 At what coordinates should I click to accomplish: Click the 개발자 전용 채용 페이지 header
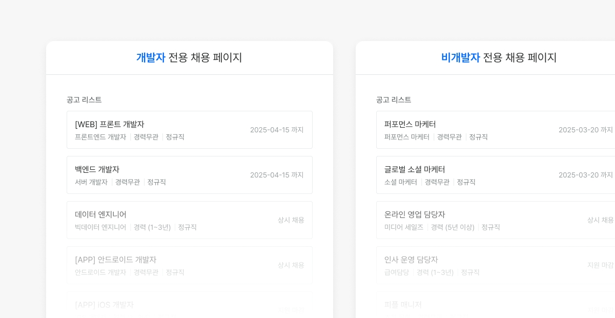[189, 57]
